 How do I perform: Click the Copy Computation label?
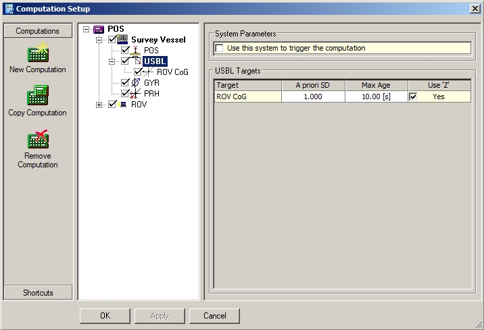38,113
